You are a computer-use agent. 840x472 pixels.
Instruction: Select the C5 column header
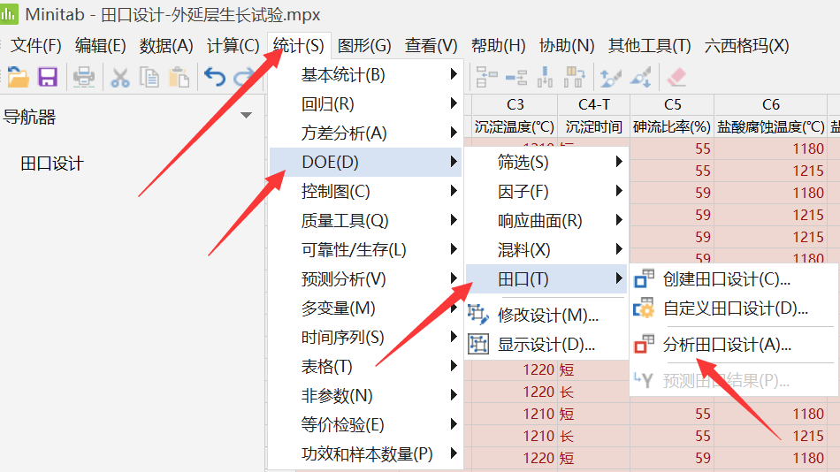[x=672, y=104]
